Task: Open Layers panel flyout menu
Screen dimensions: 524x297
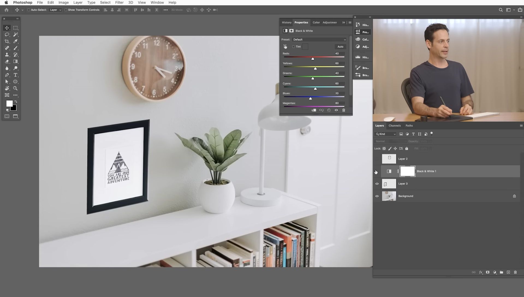Action: click(x=521, y=126)
